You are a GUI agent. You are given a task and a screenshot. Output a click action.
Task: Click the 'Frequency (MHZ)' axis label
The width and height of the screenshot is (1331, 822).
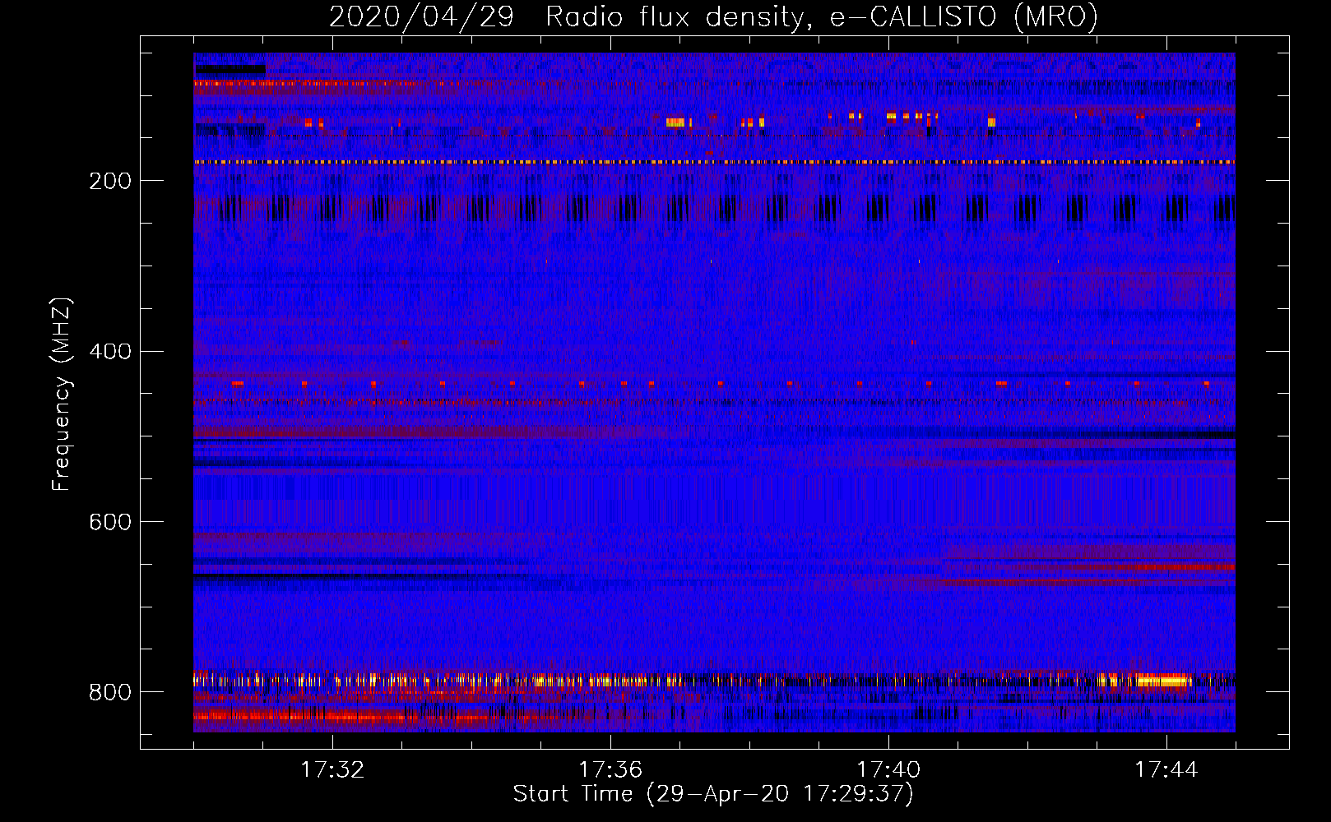point(62,395)
